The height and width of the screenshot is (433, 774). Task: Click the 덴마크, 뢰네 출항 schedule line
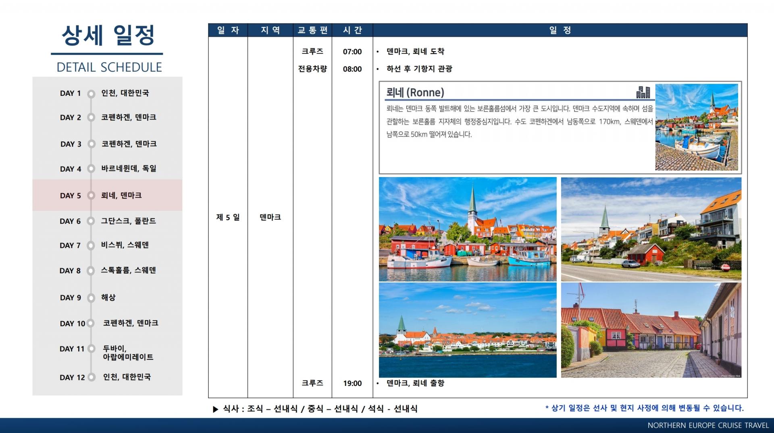click(415, 383)
